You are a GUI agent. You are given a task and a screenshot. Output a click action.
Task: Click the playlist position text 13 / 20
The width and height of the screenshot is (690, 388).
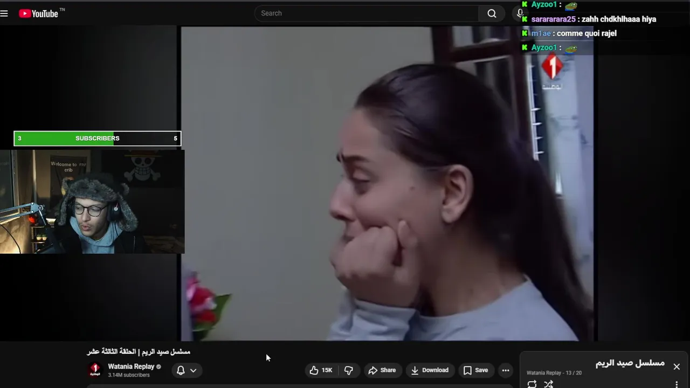pyautogui.click(x=573, y=373)
